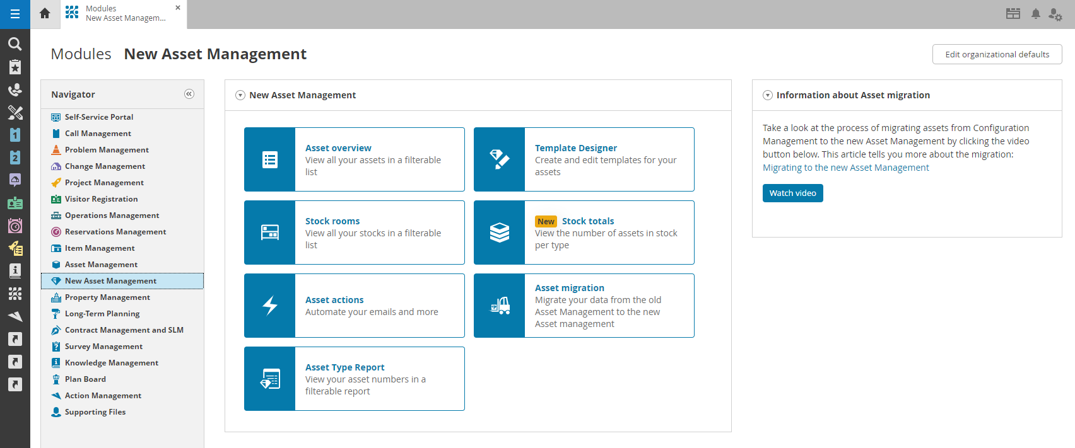The image size is (1075, 448).
Task: Open the pink reservations clock sidebar icon
Action: [x=15, y=226]
